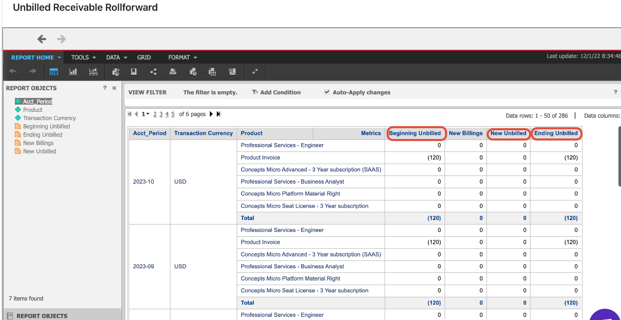Go to page 3 link

161,114
